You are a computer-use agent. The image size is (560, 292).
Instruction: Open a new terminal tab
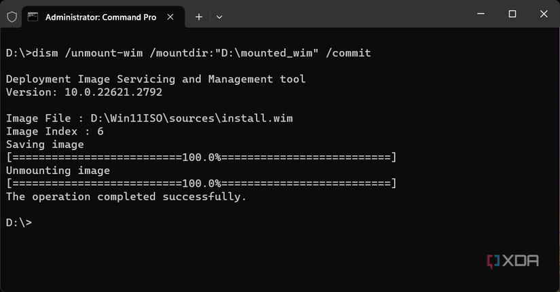pyautogui.click(x=199, y=16)
